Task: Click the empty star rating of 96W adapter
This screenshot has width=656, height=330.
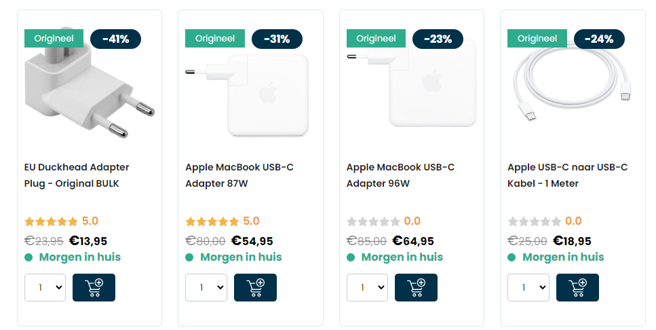Action: (373, 221)
